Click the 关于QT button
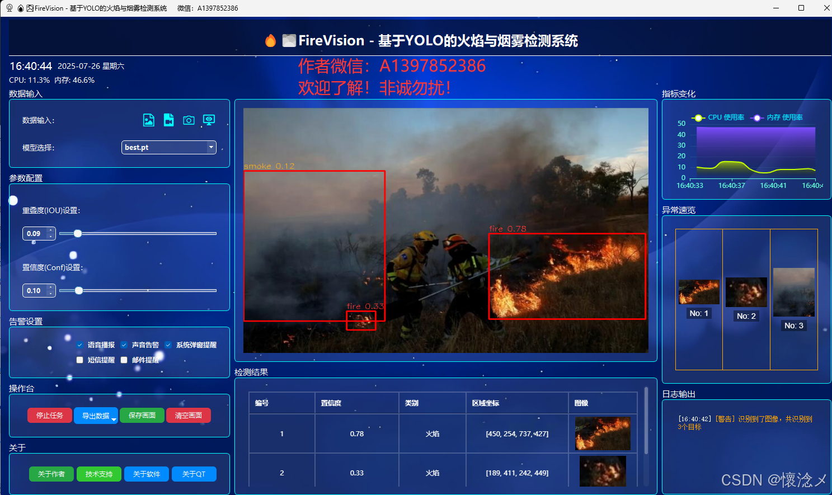This screenshot has height=495, width=832. [194, 474]
